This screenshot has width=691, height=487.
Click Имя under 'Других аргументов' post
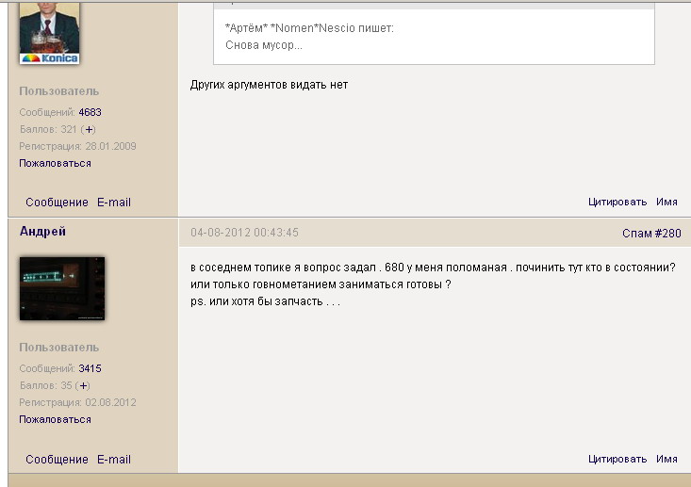coord(666,203)
